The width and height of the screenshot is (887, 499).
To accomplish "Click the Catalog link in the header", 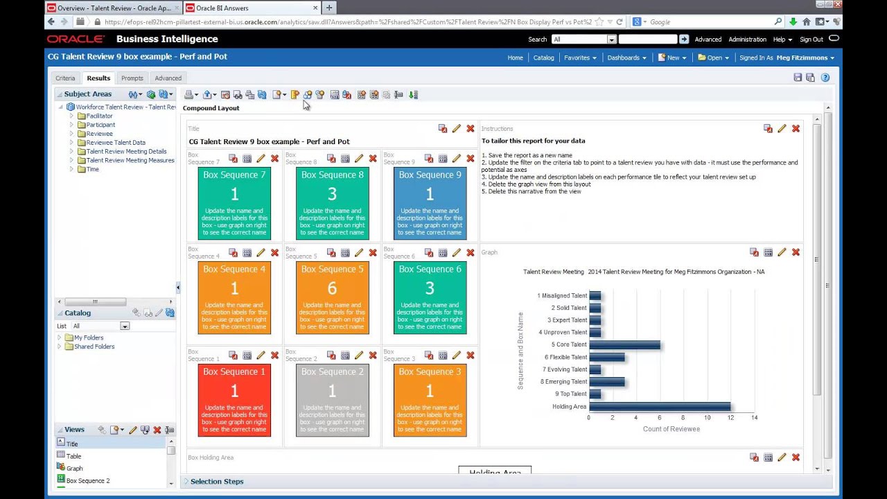I will tap(543, 58).
